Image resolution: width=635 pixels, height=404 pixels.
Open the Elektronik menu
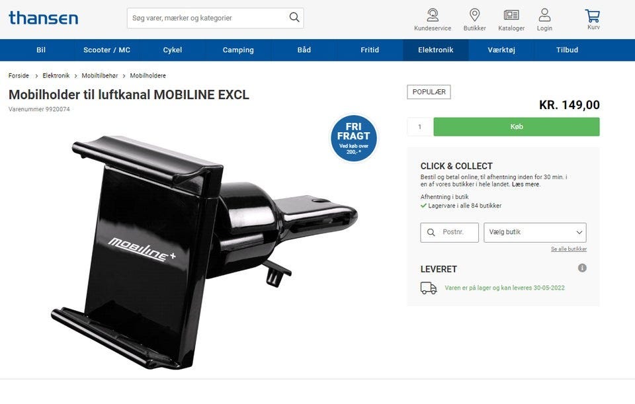click(435, 50)
